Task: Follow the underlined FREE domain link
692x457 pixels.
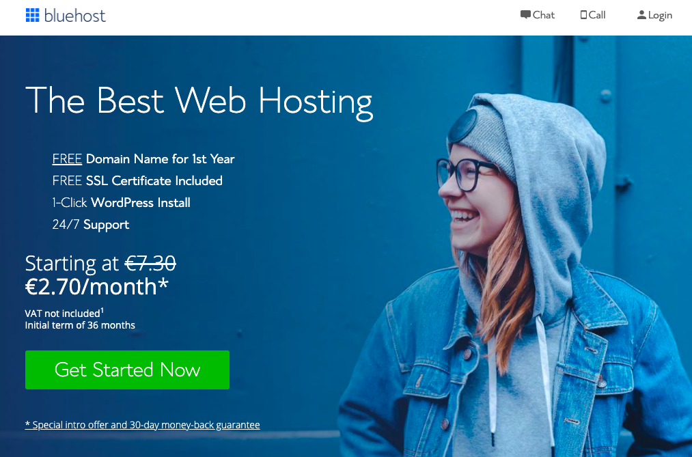Action: pos(67,158)
